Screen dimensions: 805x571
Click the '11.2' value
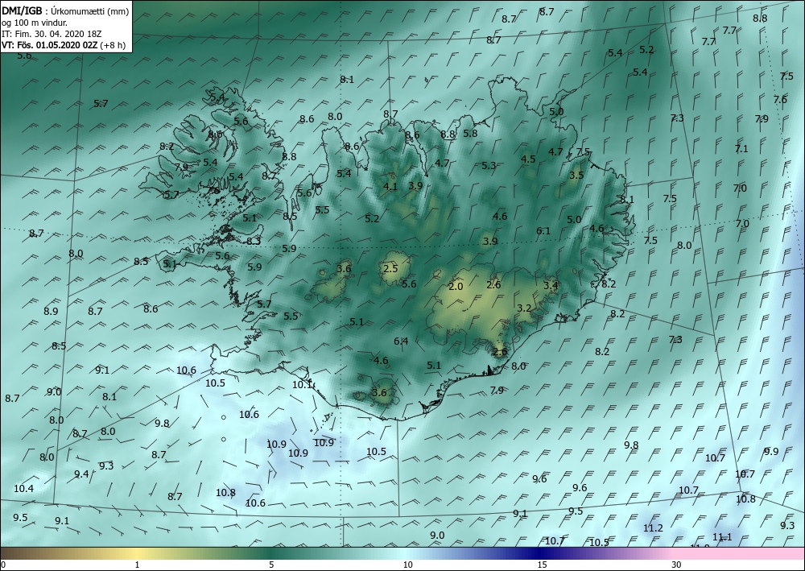[653, 528]
